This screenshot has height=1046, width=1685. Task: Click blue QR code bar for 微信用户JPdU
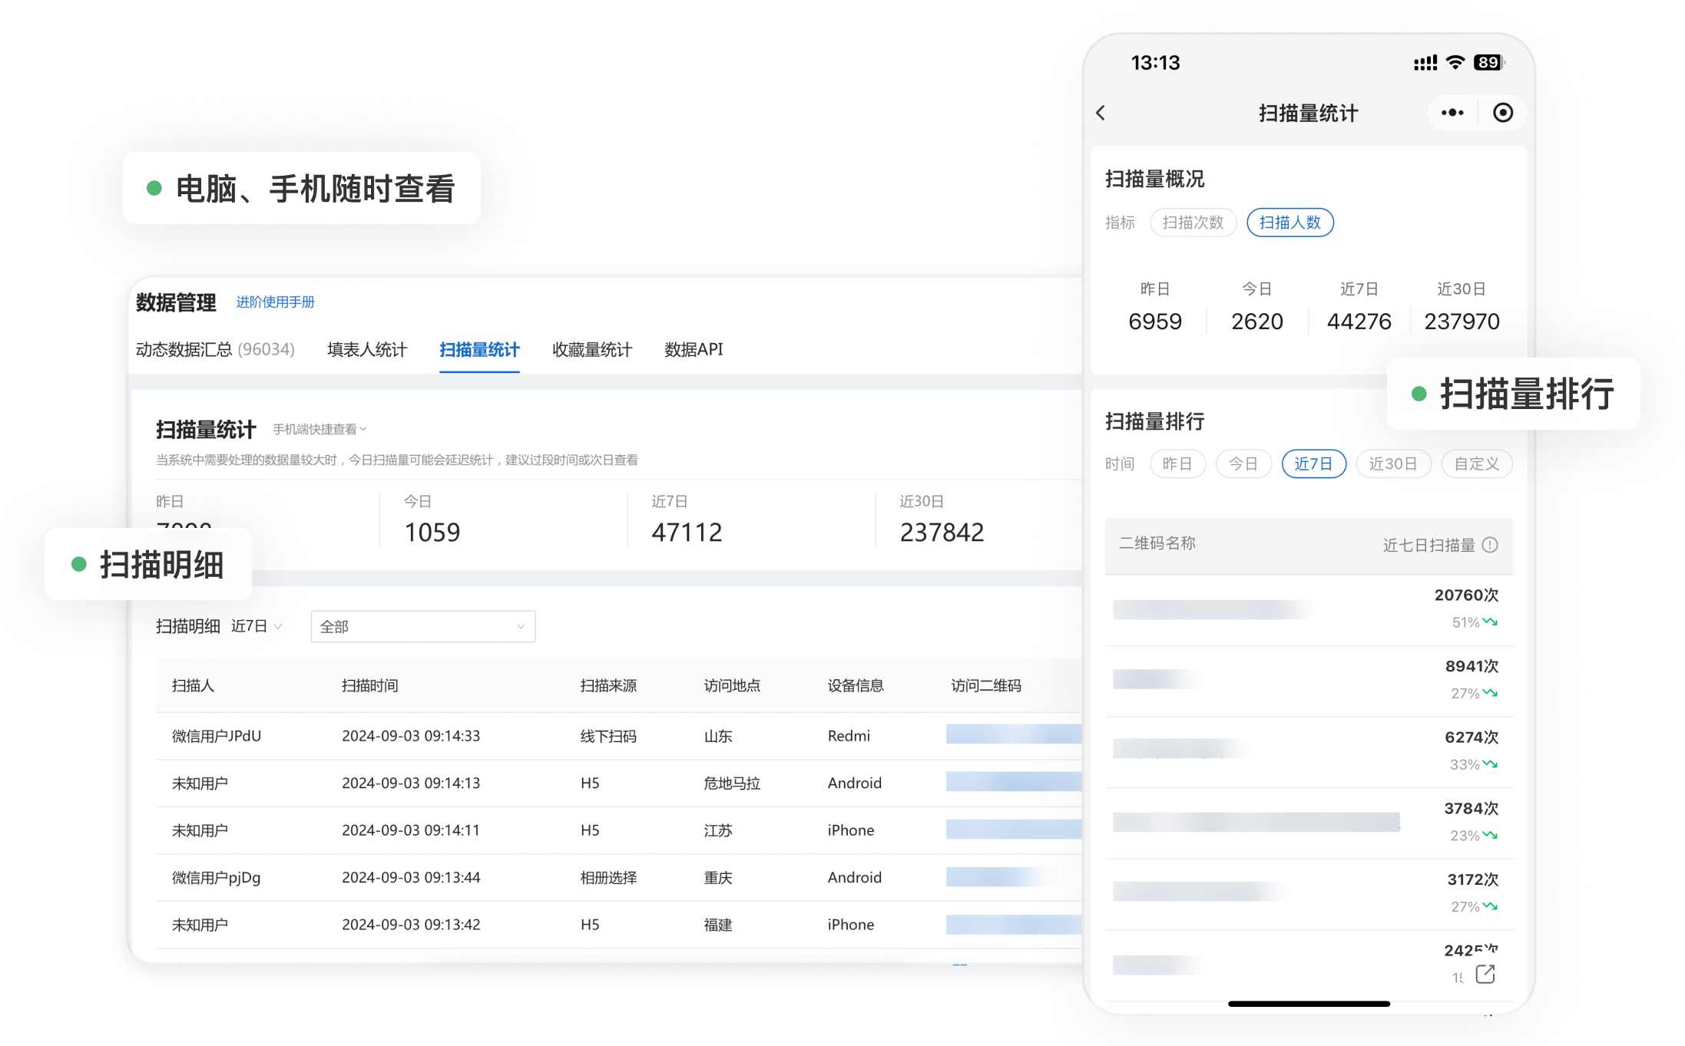click(x=1012, y=734)
